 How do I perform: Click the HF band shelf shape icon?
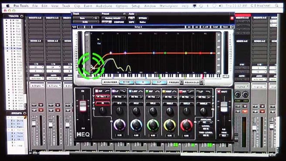click(191, 92)
